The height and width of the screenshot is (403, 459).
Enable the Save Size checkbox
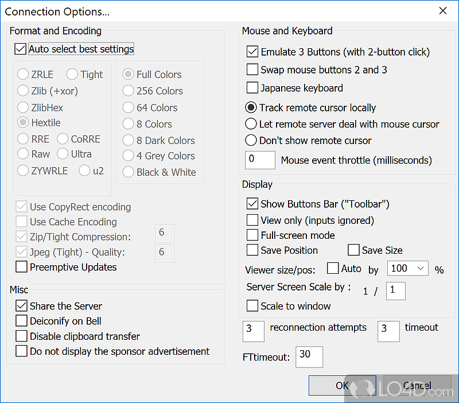pos(353,250)
